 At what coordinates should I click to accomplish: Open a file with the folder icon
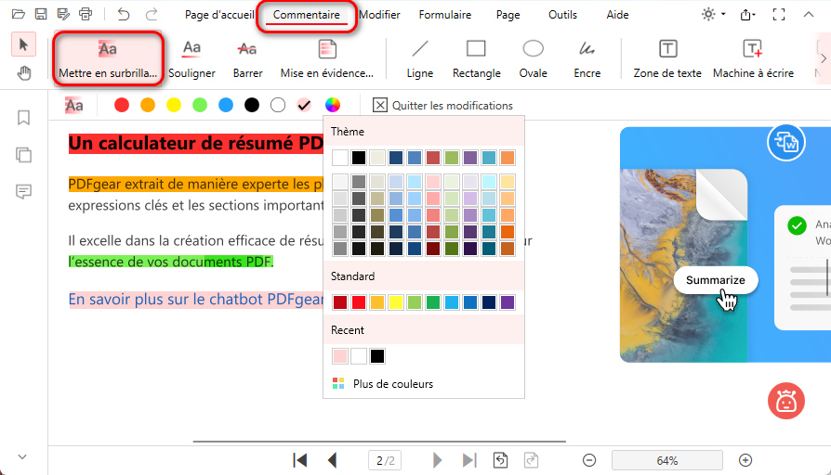tap(18, 14)
